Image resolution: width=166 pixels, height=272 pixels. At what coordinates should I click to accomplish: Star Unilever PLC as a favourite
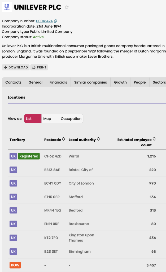tap(67, 7)
